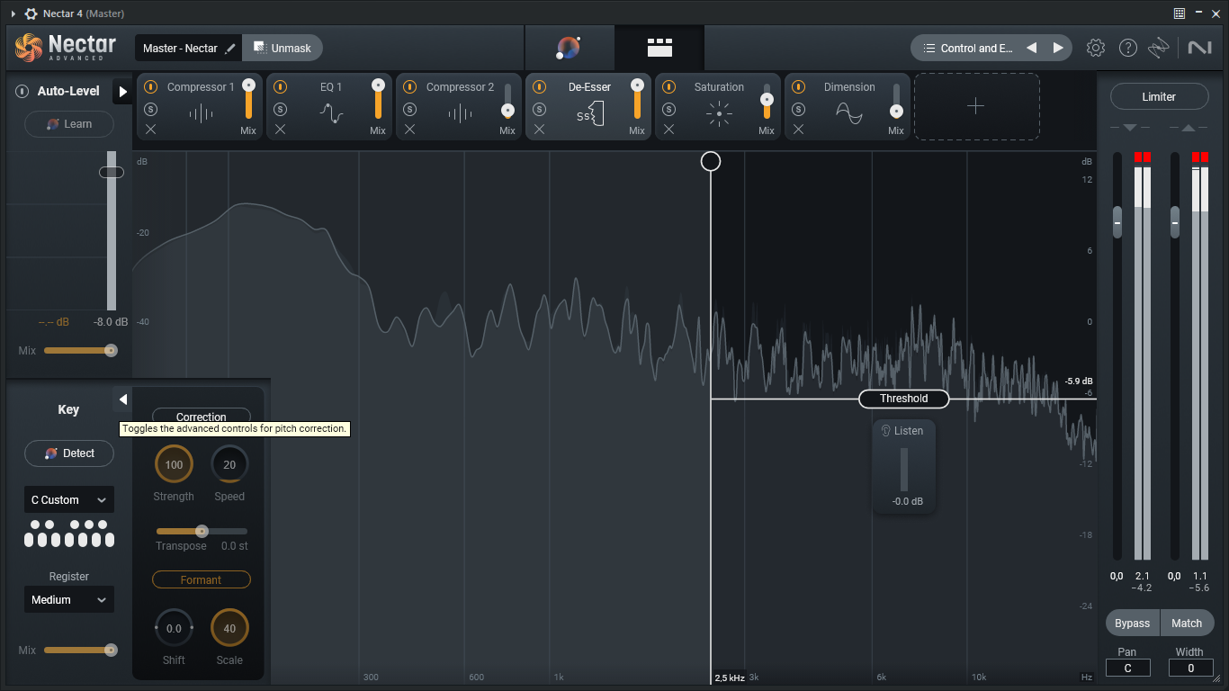The height and width of the screenshot is (691, 1229).
Task: Remove the Dimension module
Action: click(798, 130)
